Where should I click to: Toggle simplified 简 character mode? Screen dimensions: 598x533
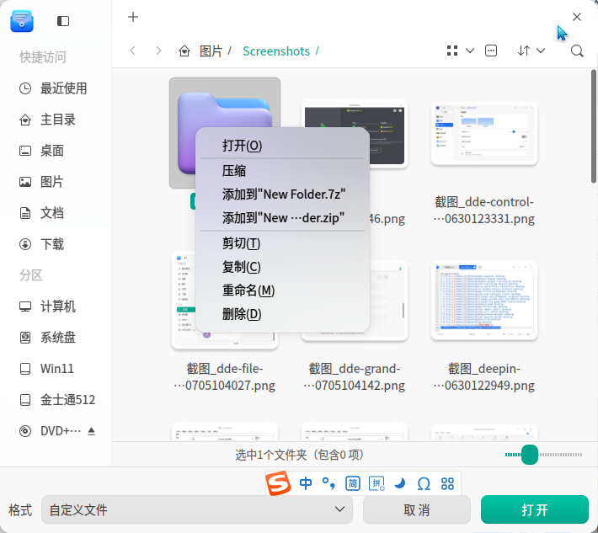(x=353, y=483)
